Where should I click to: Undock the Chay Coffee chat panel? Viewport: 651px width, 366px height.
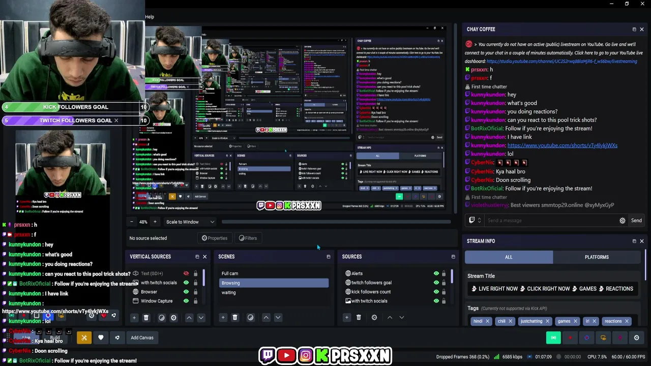(634, 29)
